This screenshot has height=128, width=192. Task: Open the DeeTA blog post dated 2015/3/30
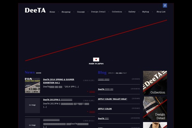103,119
